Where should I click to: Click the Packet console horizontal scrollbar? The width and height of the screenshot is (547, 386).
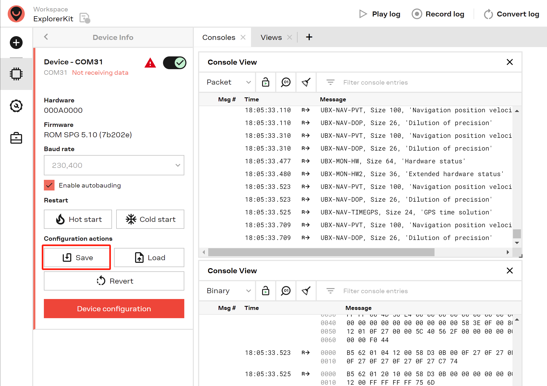321,252
